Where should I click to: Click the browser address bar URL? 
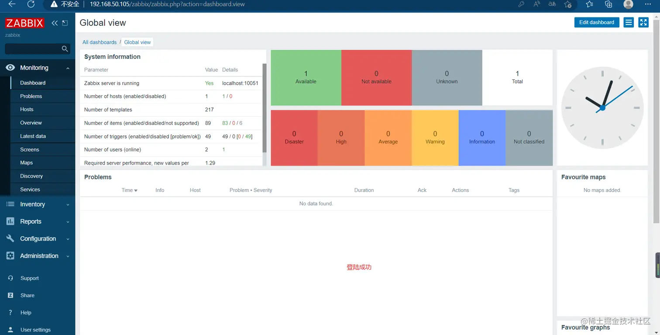click(168, 4)
